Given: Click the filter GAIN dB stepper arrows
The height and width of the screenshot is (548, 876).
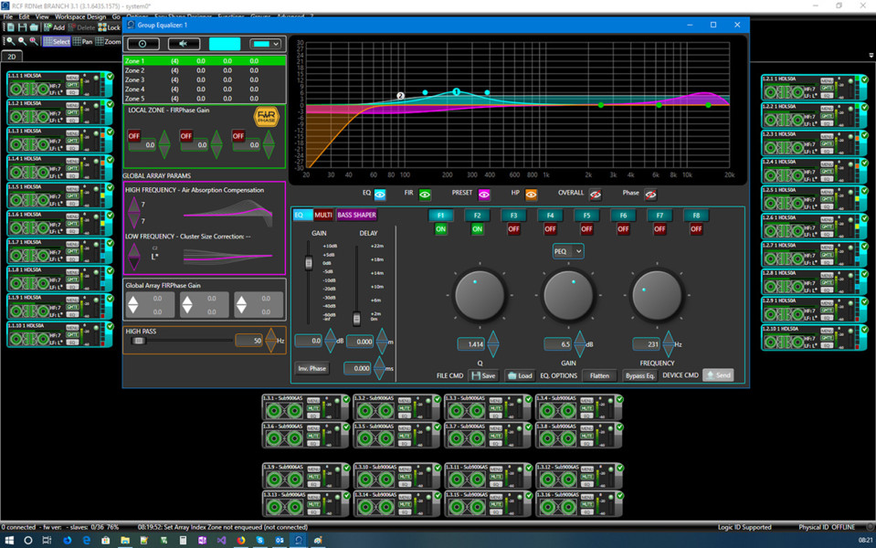Looking at the screenshot, I should click(580, 344).
